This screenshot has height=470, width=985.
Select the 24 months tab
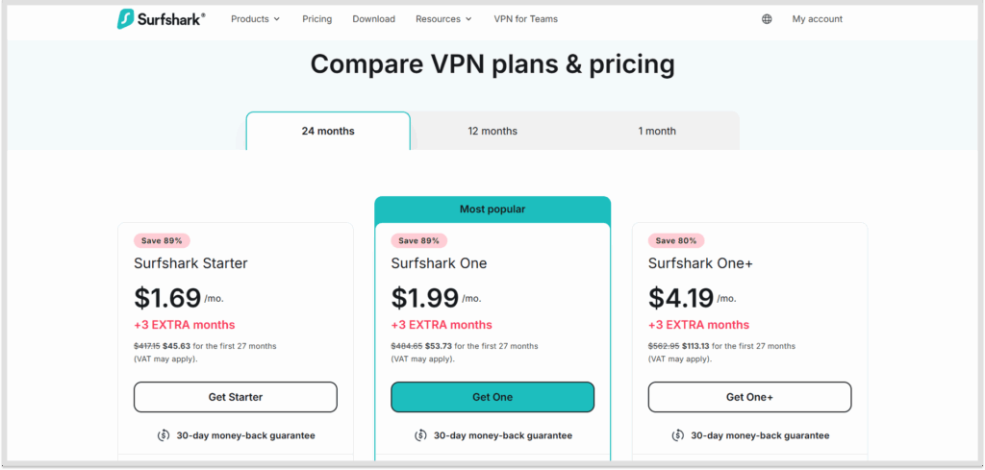pos(328,132)
